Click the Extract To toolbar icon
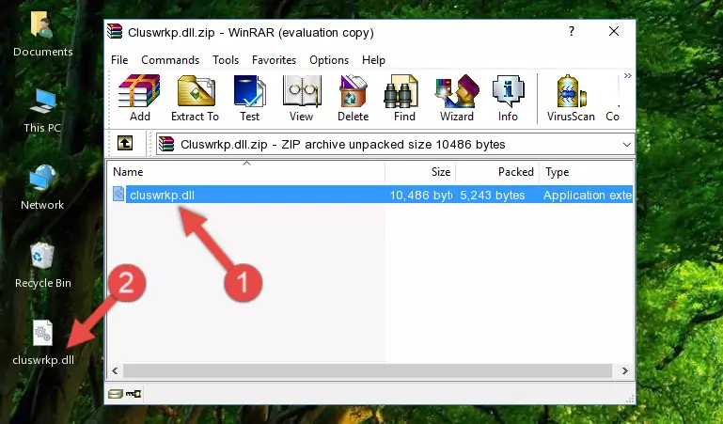 click(195, 98)
